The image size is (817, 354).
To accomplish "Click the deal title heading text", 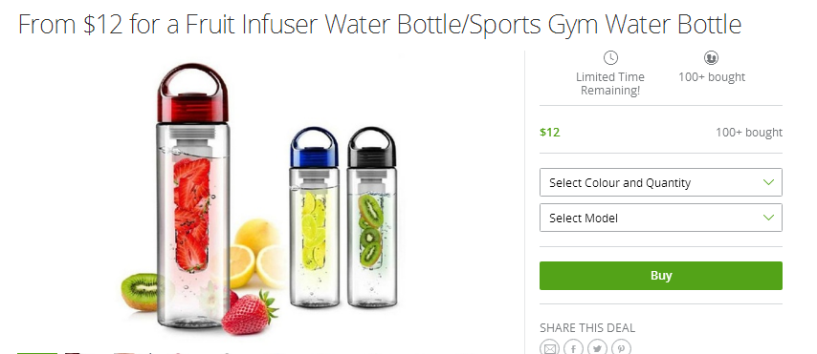I will click(380, 25).
